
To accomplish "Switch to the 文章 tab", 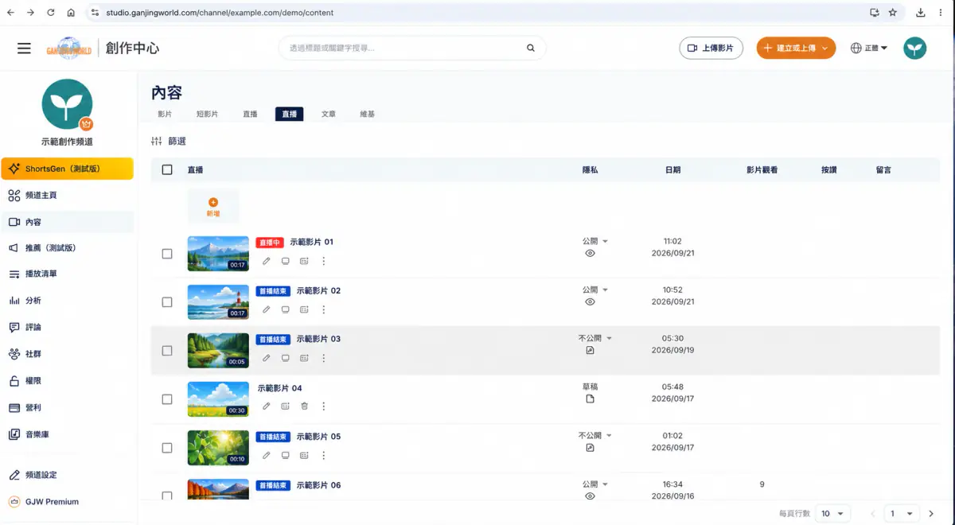I will [329, 114].
